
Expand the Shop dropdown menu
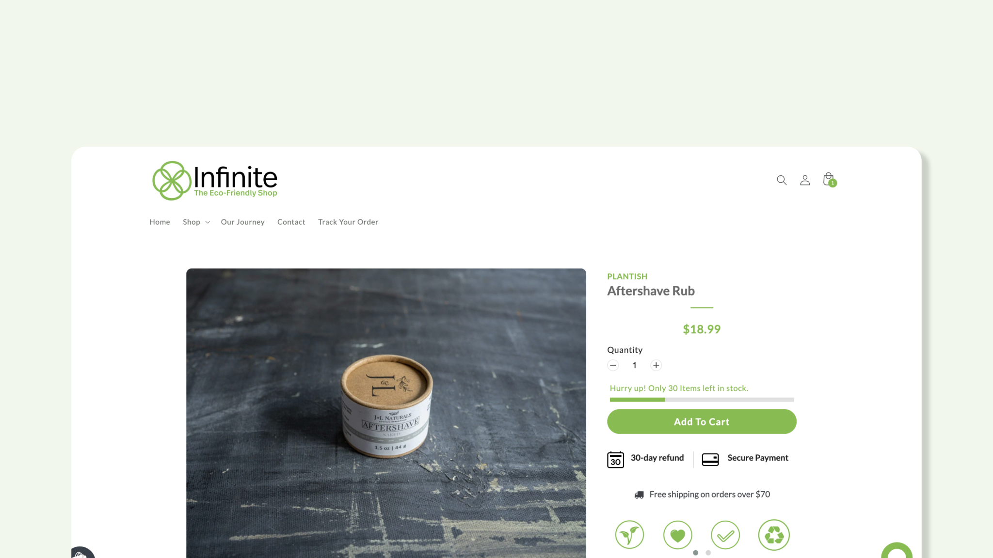click(196, 222)
